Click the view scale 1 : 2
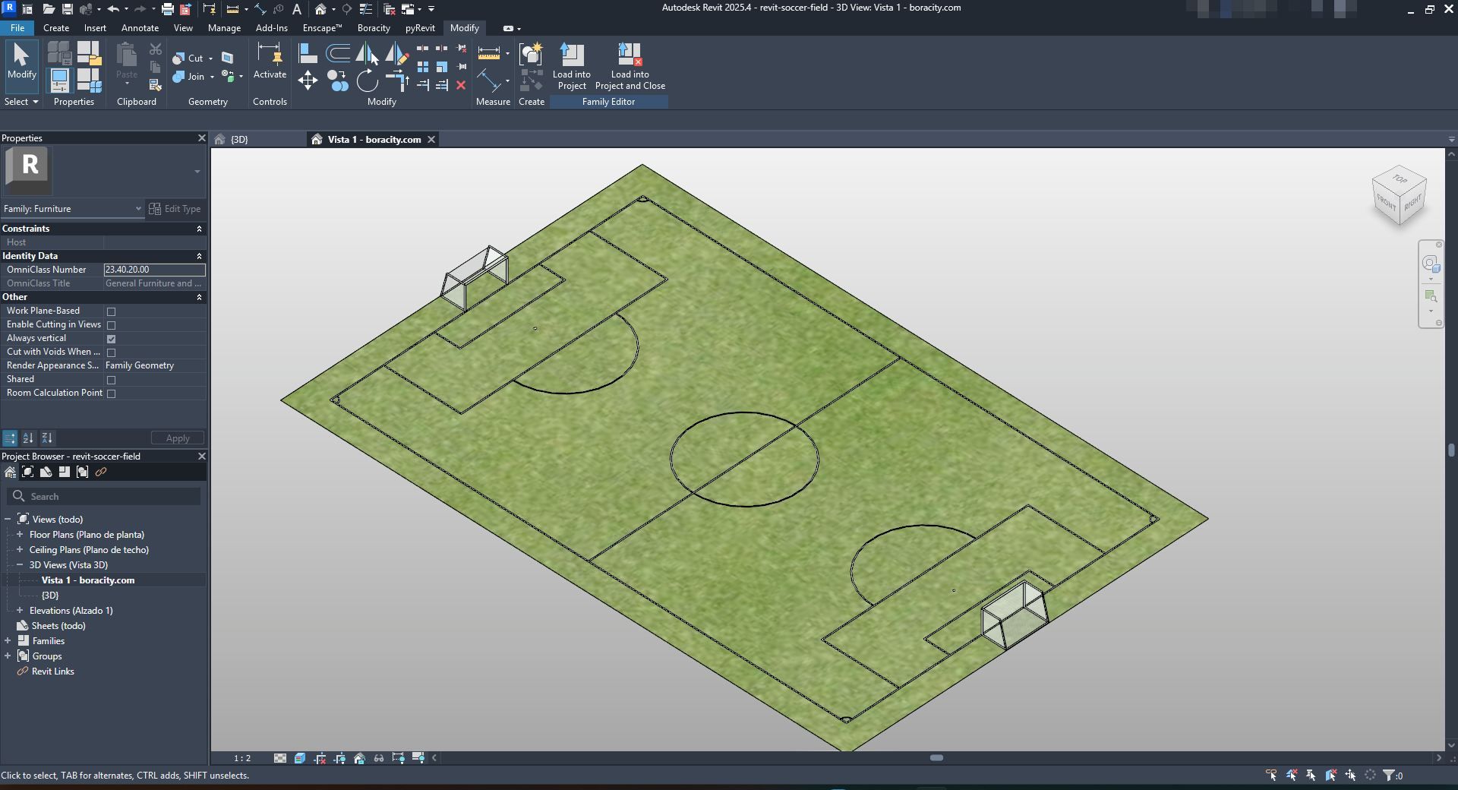Screen dimensions: 1458x790 pos(242,758)
